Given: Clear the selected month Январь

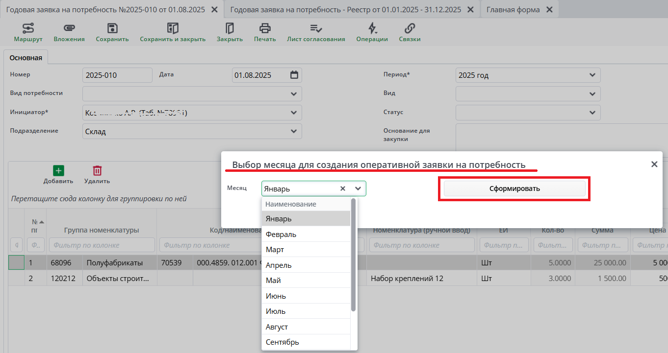Looking at the screenshot, I should 343,188.
